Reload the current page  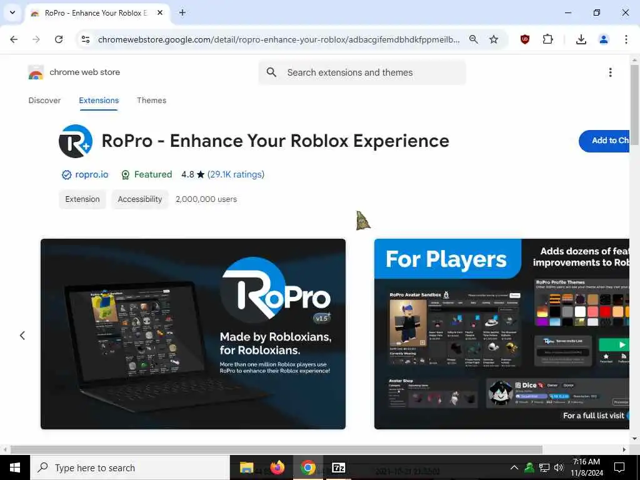[x=59, y=39]
